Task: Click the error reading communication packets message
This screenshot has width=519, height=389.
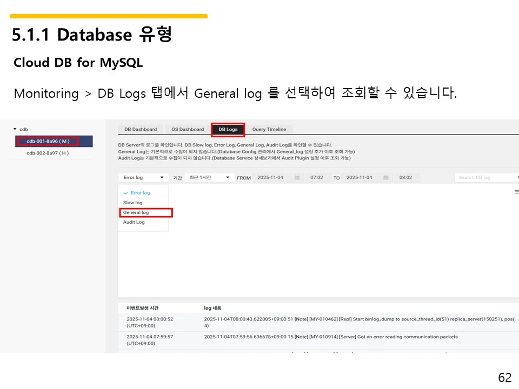Action: pyautogui.click(x=331, y=337)
